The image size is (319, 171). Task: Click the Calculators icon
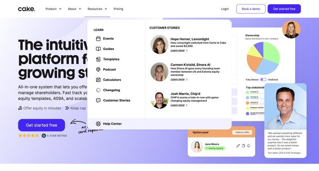point(98,80)
